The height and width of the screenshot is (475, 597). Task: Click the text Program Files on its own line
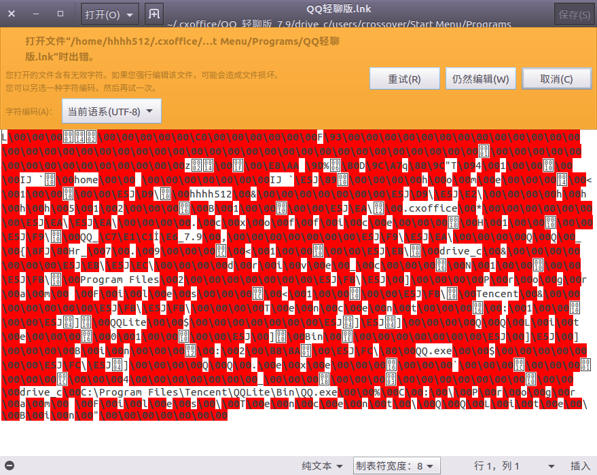[x=120, y=280]
